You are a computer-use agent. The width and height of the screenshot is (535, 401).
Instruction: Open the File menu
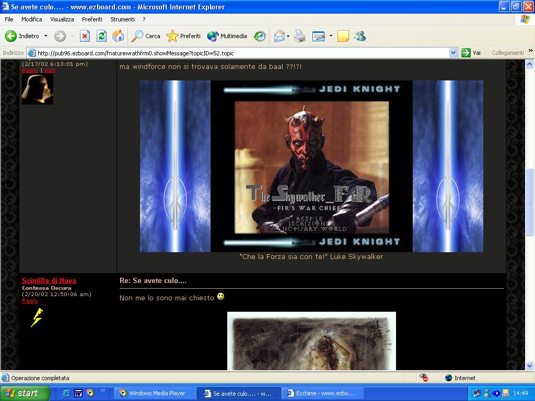tap(9, 19)
